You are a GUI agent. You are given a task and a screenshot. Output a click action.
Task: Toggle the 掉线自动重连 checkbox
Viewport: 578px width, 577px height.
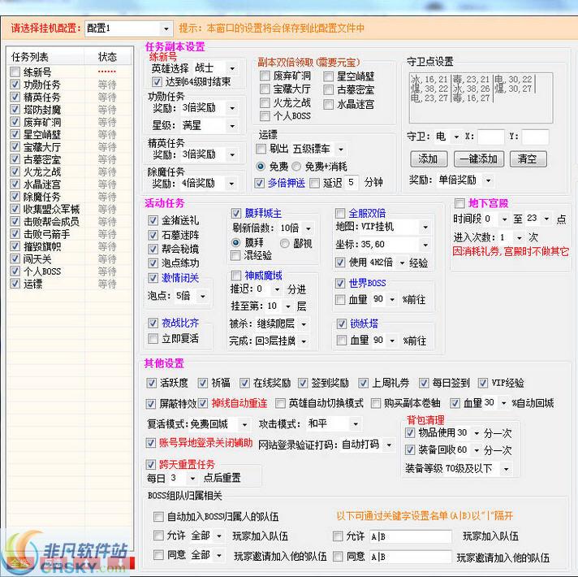tap(203, 403)
